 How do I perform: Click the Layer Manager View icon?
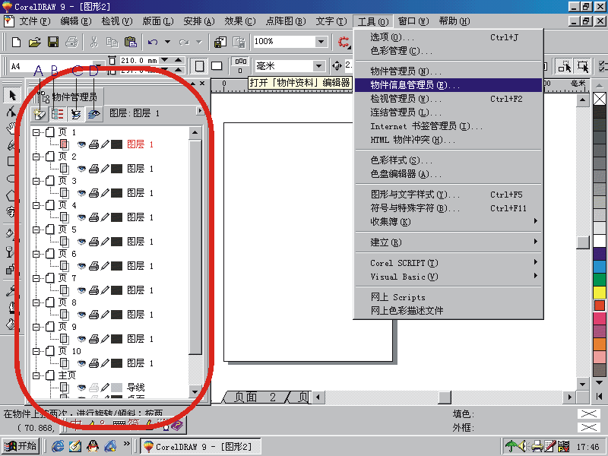tap(93, 113)
